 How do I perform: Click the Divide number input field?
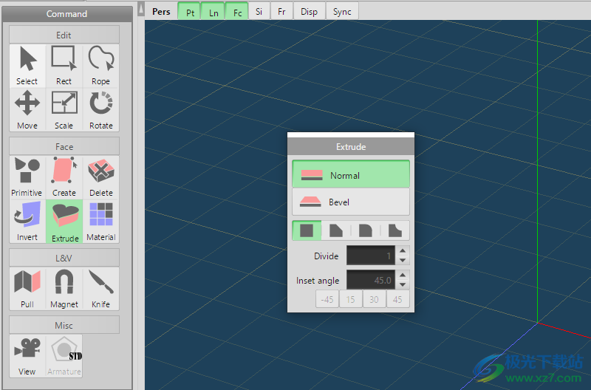click(371, 256)
